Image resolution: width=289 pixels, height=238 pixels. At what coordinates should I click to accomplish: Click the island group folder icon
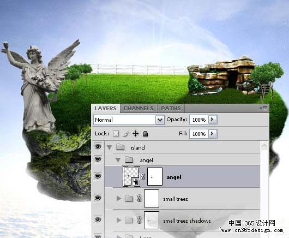point(121,147)
